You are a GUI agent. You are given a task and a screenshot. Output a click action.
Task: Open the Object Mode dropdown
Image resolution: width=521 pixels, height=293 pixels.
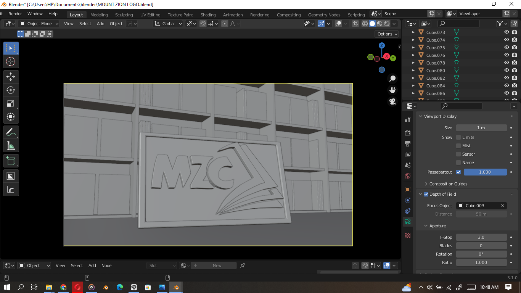click(38, 23)
